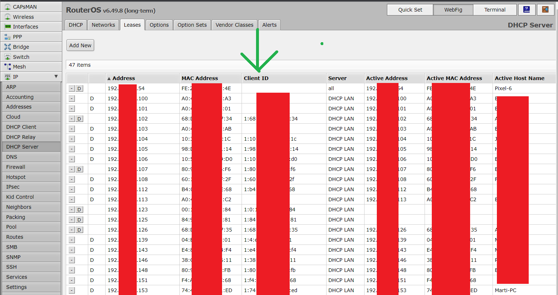Click the Quick Set button
The height and width of the screenshot is (295, 558).
click(x=410, y=10)
